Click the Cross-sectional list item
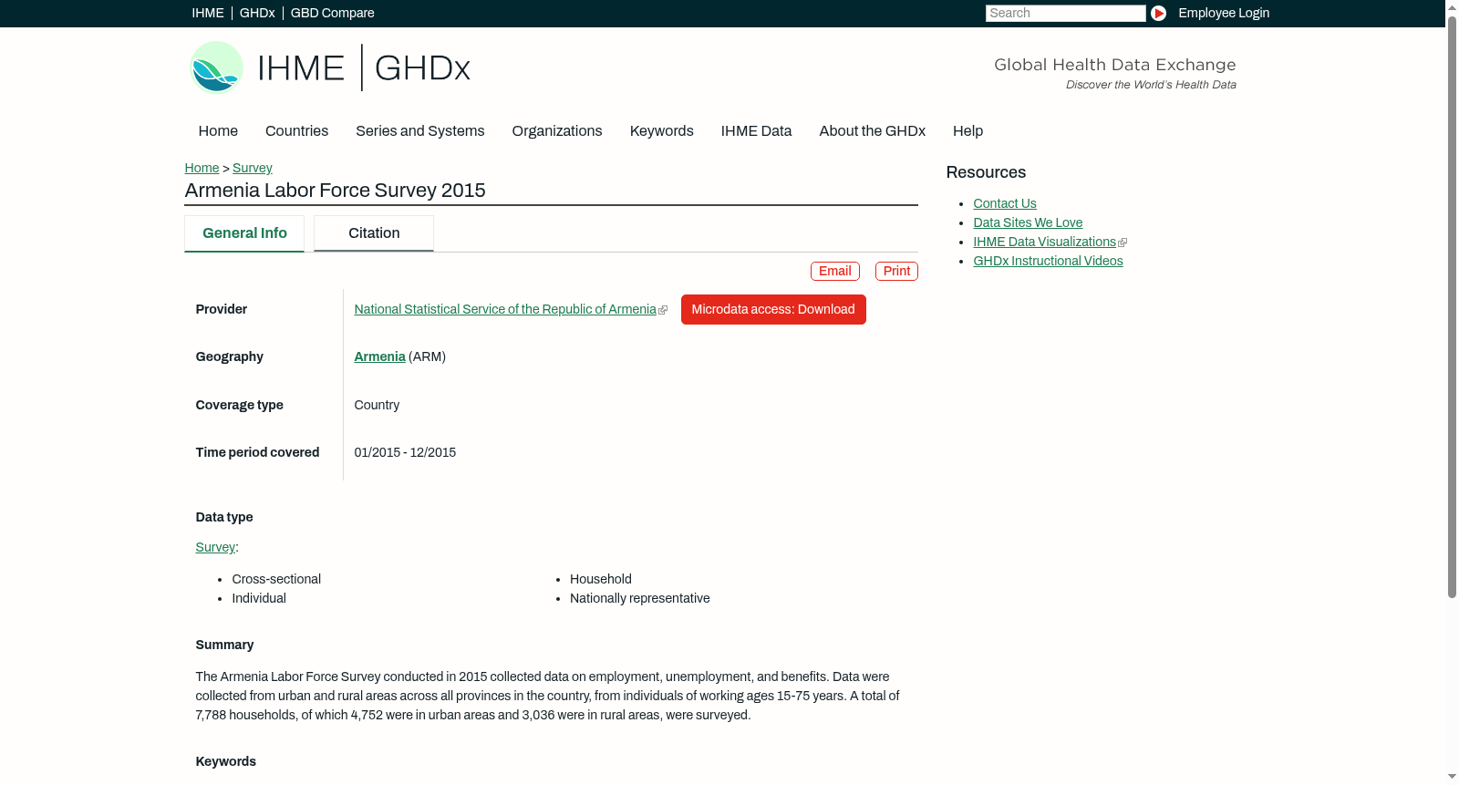This screenshot has width=1459, height=785. click(x=276, y=579)
